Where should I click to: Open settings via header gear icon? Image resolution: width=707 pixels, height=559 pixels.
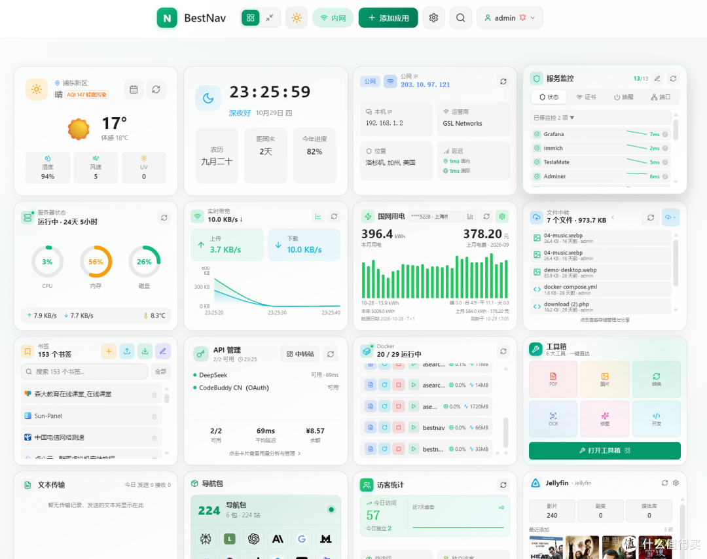click(434, 18)
